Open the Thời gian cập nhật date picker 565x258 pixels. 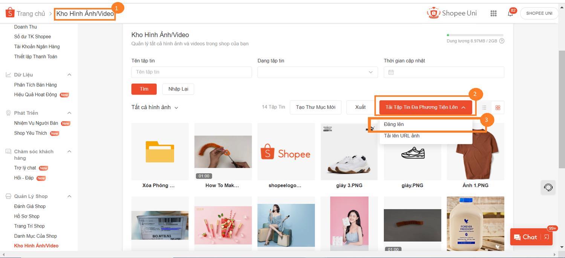coord(443,72)
